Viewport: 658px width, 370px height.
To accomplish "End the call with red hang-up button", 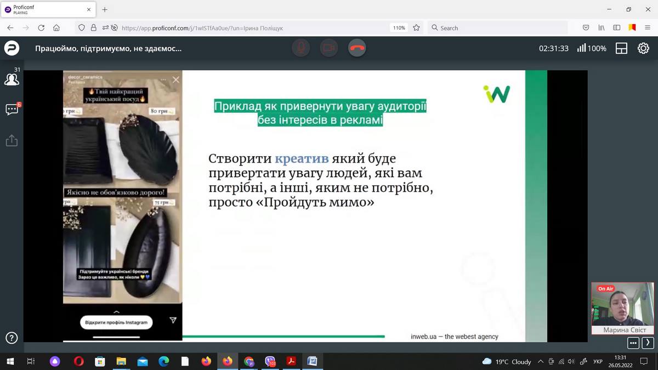I will tap(357, 48).
